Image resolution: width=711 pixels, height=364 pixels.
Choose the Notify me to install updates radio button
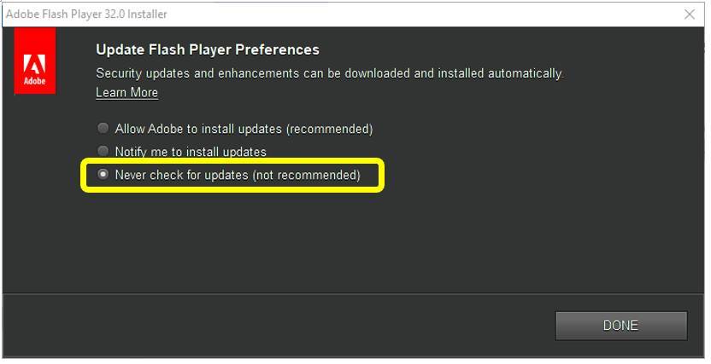(x=103, y=151)
